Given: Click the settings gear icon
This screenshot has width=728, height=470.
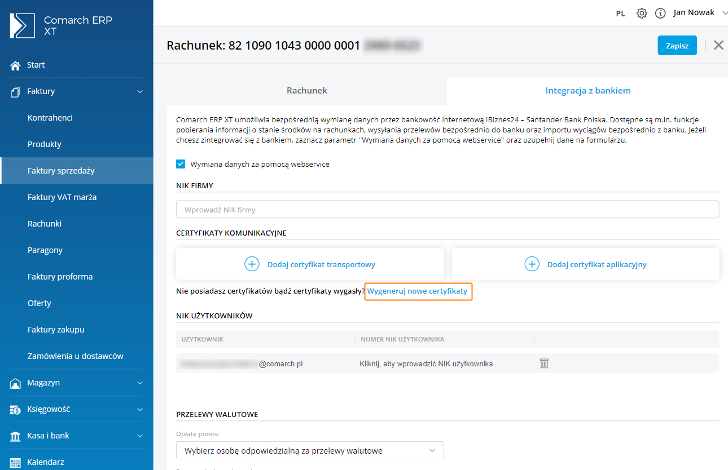Looking at the screenshot, I should (642, 14).
